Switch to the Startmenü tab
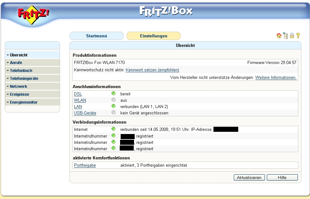The height and width of the screenshot is (199, 310). click(96, 36)
